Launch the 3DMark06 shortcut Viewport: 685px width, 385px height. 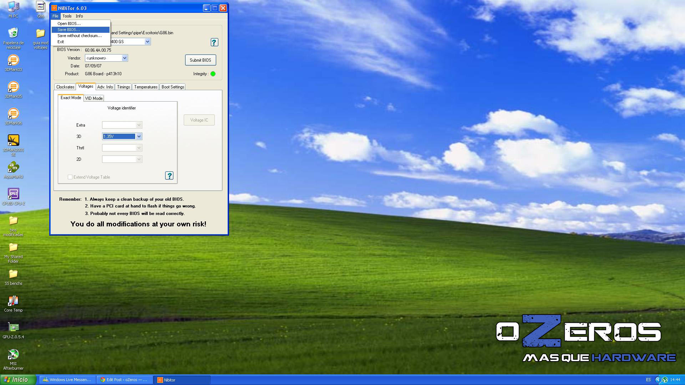[x=13, y=117]
